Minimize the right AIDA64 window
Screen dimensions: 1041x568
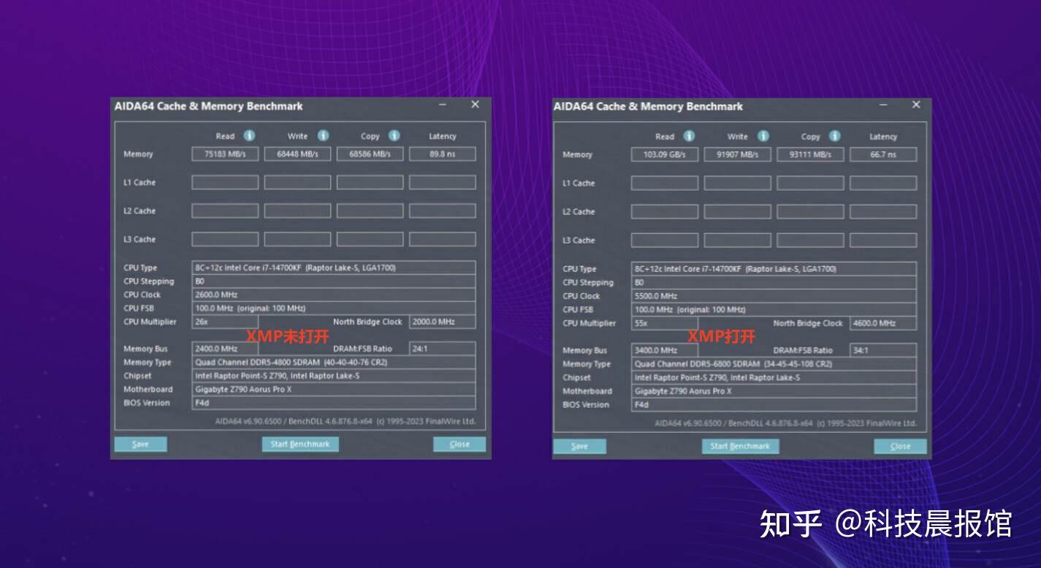[883, 106]
